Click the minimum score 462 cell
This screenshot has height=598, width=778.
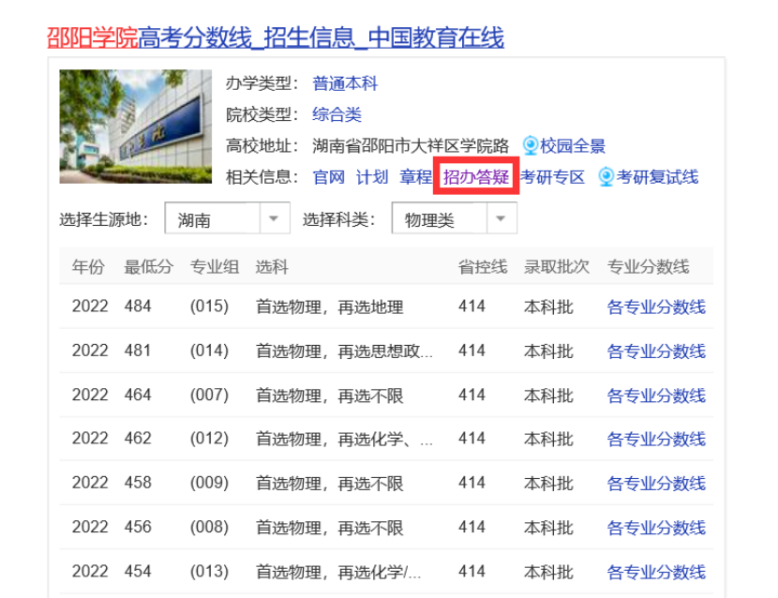click(138, 439)
